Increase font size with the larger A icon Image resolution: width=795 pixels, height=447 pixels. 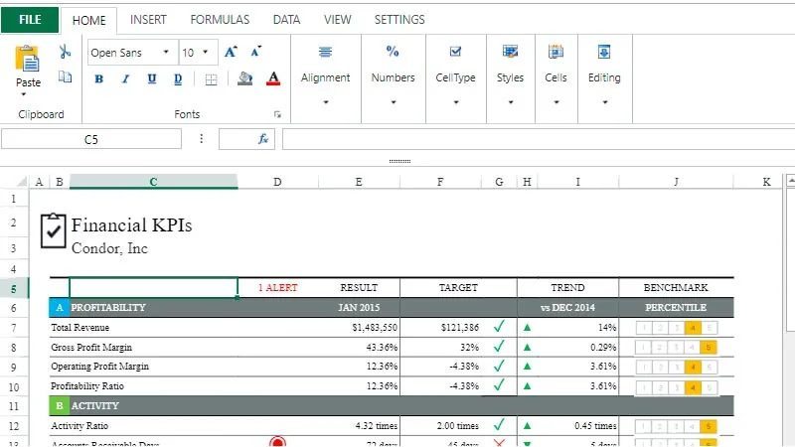pos(231,52)
